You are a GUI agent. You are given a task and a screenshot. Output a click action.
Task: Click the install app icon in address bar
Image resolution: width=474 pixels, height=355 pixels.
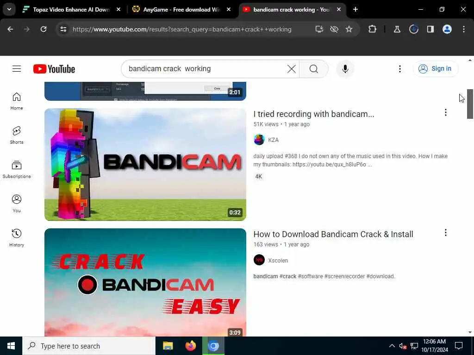pyautogui.click(x=319, y=29)
